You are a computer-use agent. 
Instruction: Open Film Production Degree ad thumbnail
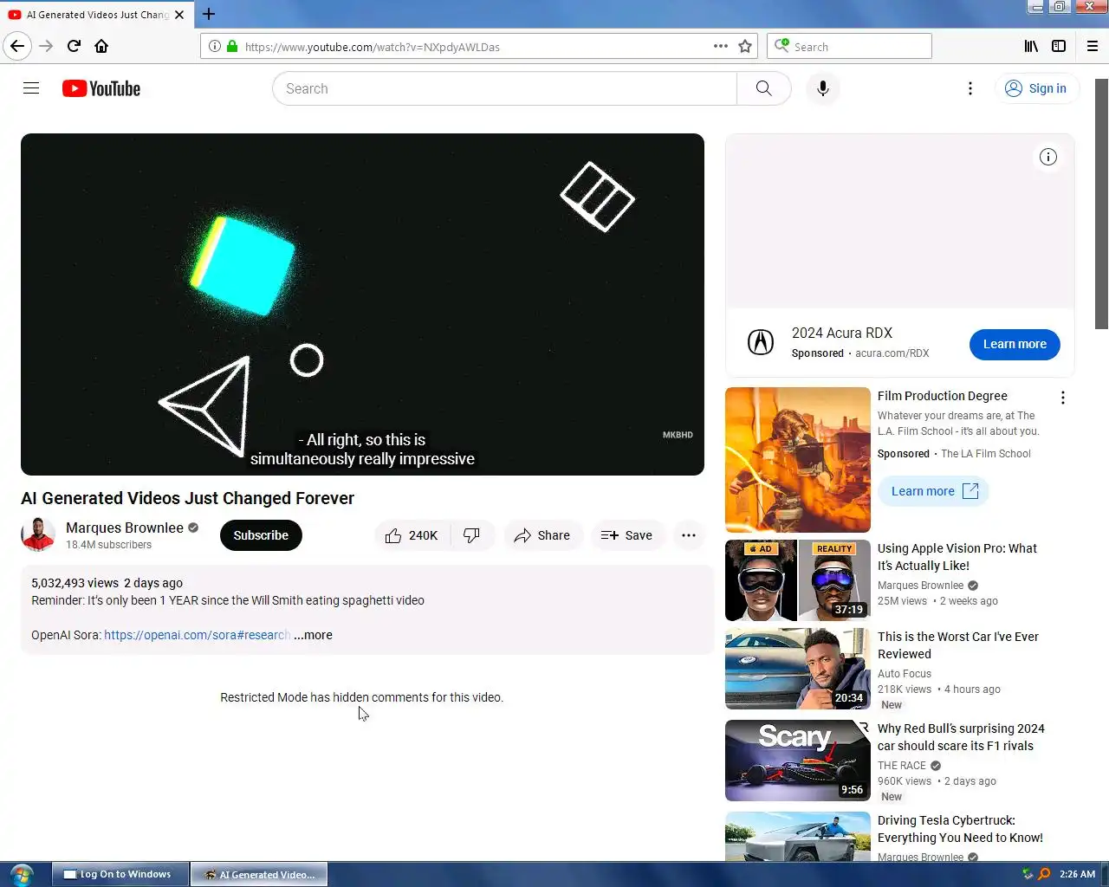[x=798, y=460]
